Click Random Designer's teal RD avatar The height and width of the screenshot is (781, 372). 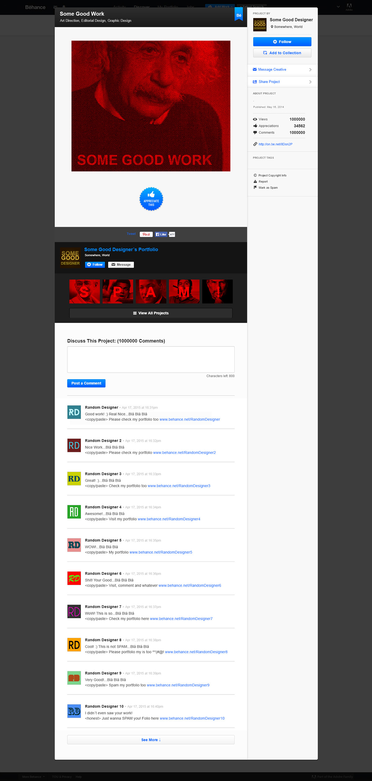click(74, 412)
